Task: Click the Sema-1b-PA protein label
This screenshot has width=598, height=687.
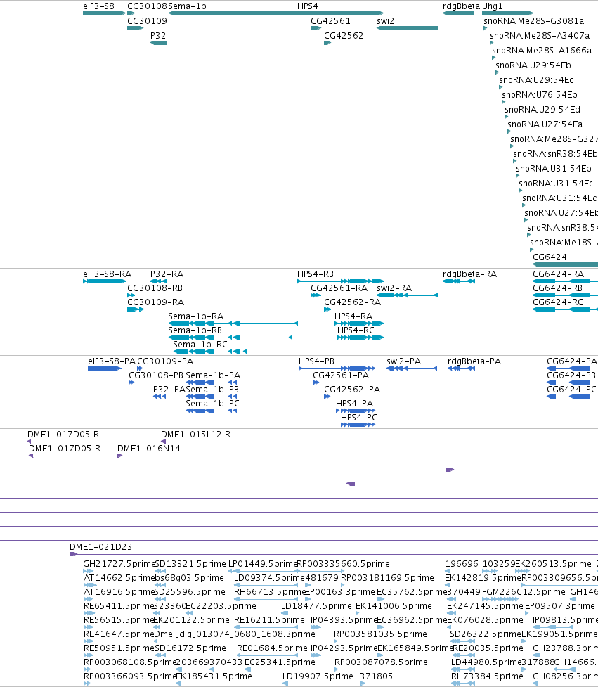Action: (x=213, y=375)
